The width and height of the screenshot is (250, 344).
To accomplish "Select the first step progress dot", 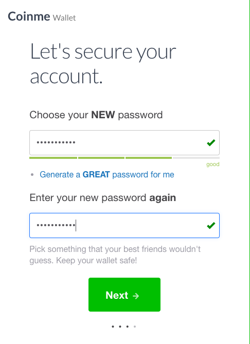I will click(x=113, y=327).
